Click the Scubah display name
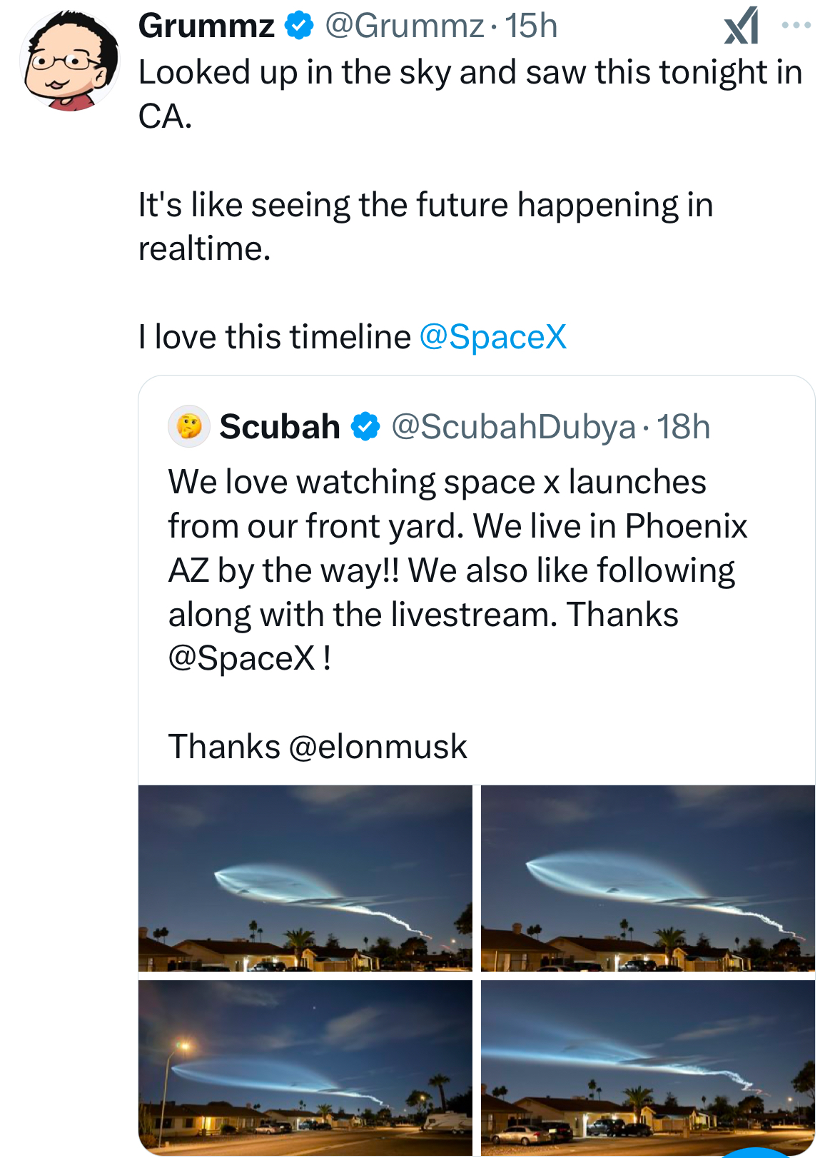This screenshot has height=1158, width=835. [280, 427]
